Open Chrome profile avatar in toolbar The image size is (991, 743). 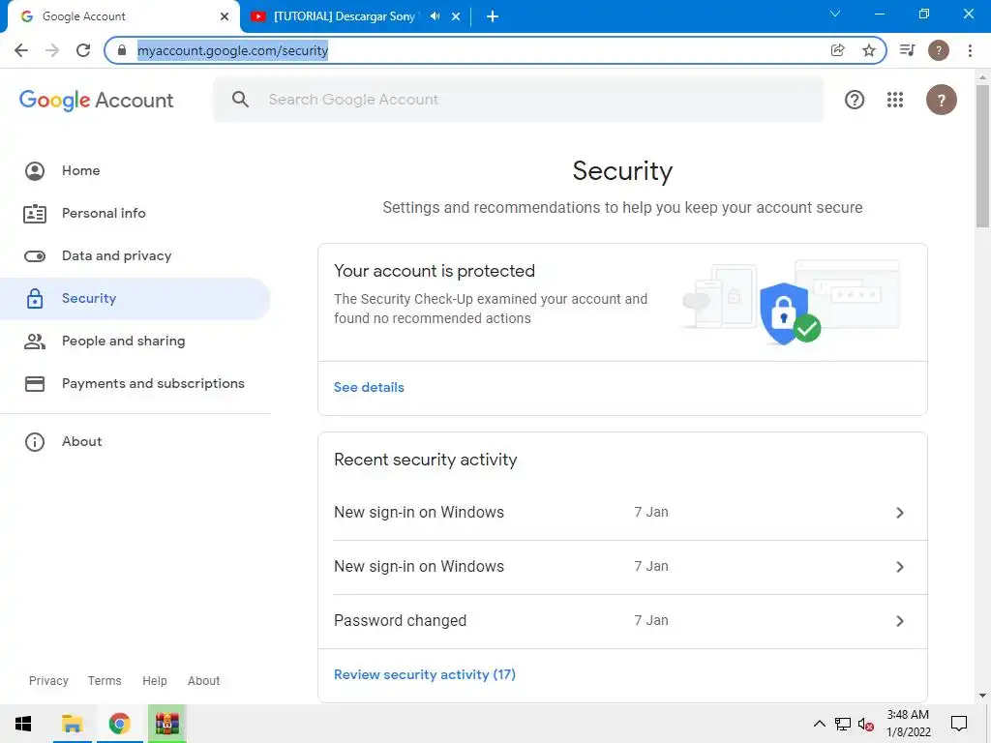939,50
